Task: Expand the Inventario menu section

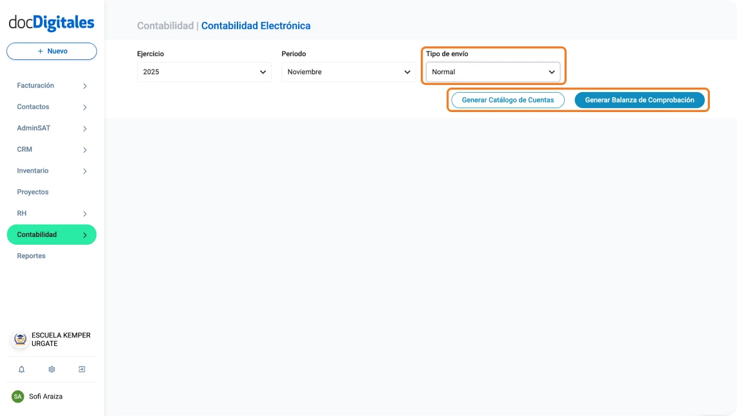Action: coord(52,170)
